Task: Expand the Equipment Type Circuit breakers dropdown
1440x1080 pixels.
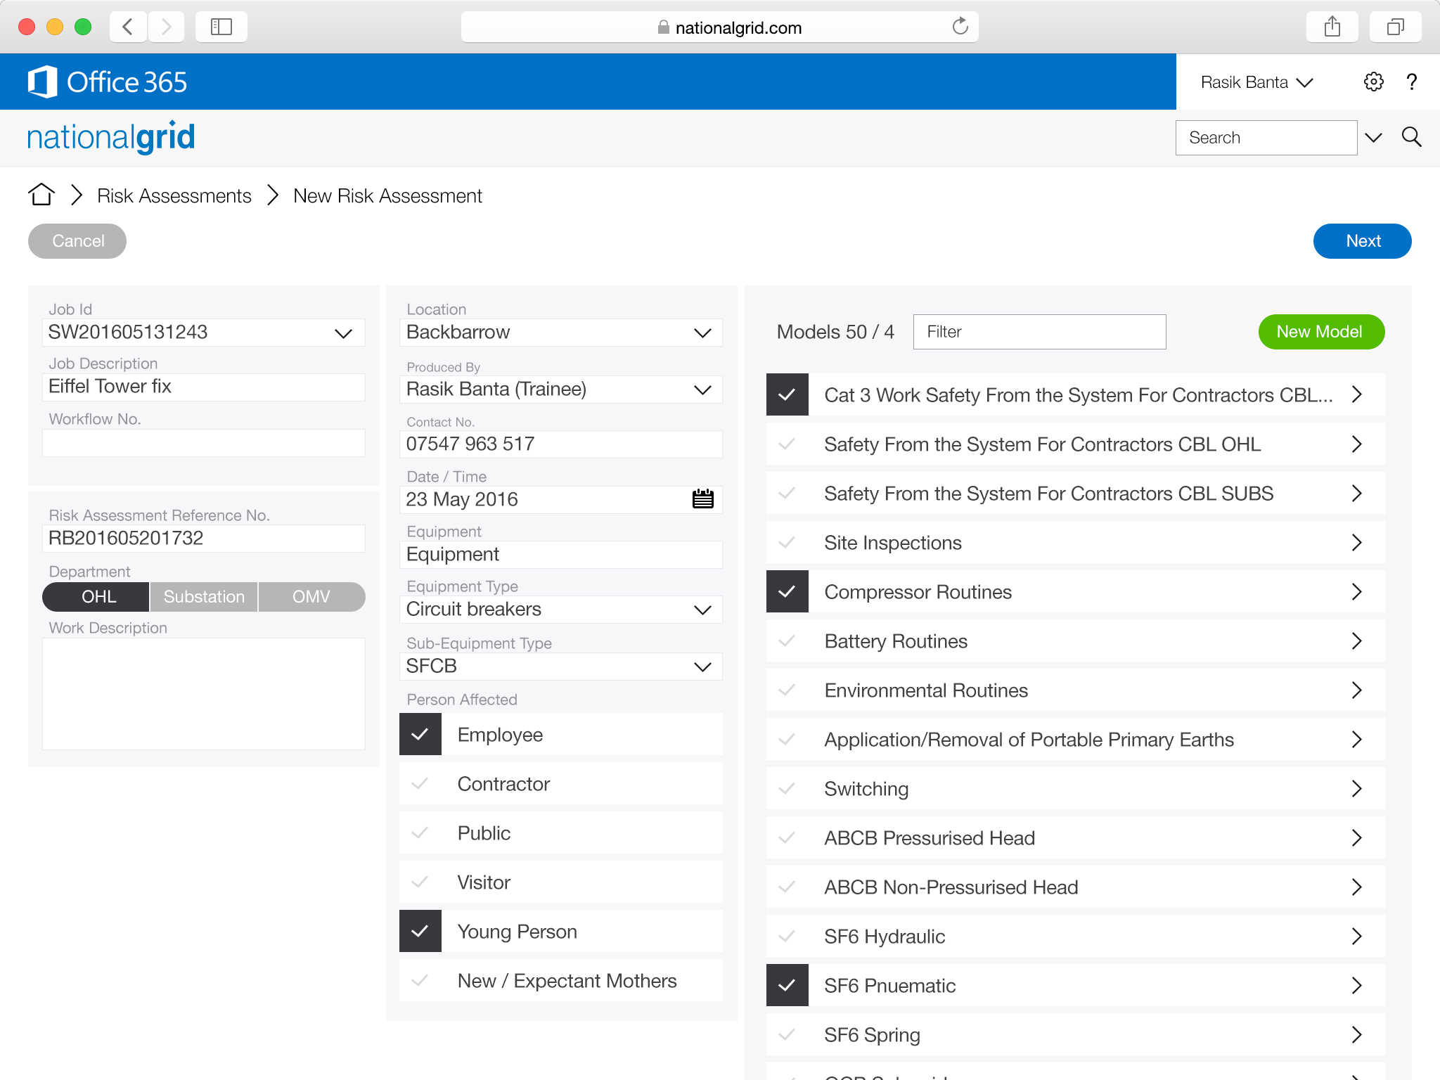Action: 702,610
